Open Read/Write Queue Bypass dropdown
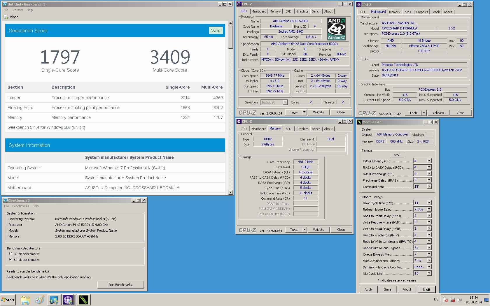 click(x=429, y=248)
